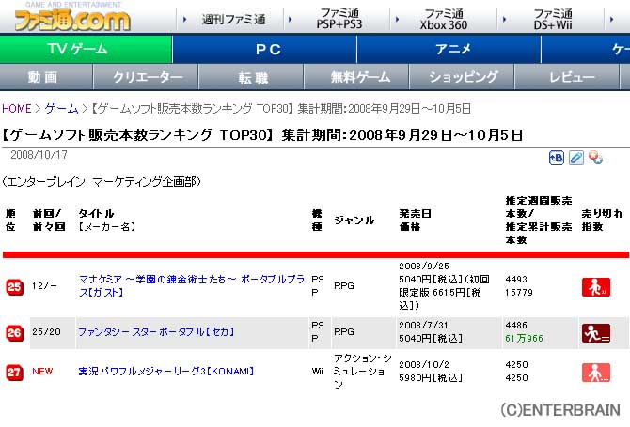630x427 pixels.
Task: Click the price 5980円[税込]
Action: point(431,377)
